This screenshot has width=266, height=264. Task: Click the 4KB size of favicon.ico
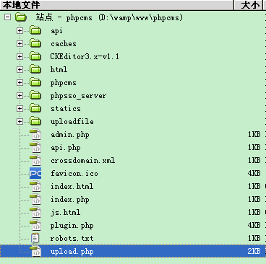click(254, 173)
